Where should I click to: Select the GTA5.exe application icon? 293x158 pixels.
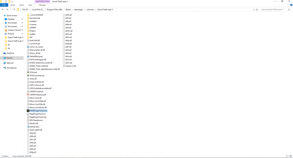(28, 72)
